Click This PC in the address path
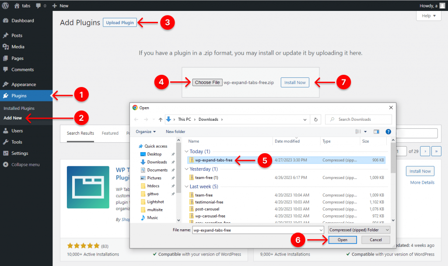This screenshot has width=448, height=266. tap(184, 119)
